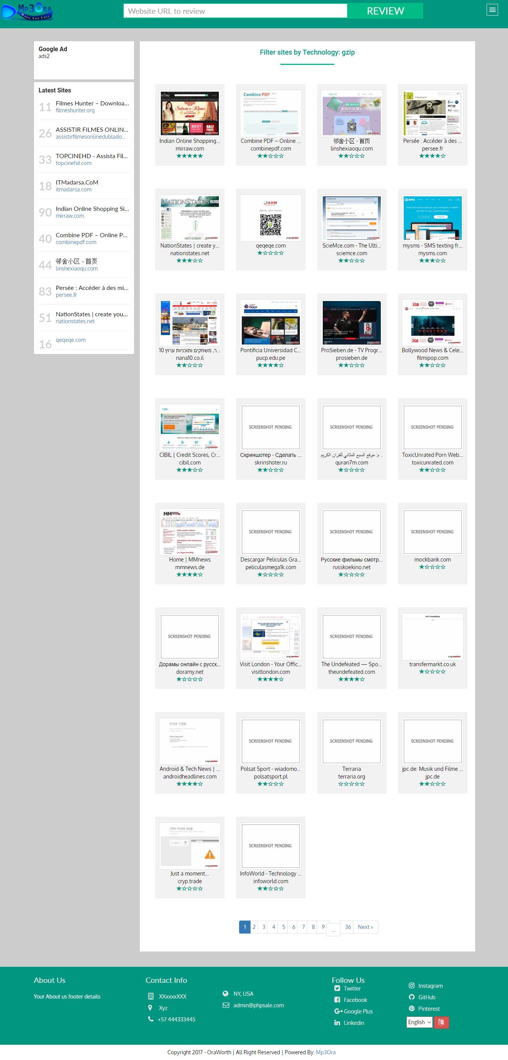Viewport: 508px width, 1060px height.
Task: Click the star rating under infoworld.com card
Action: (271, 888)
